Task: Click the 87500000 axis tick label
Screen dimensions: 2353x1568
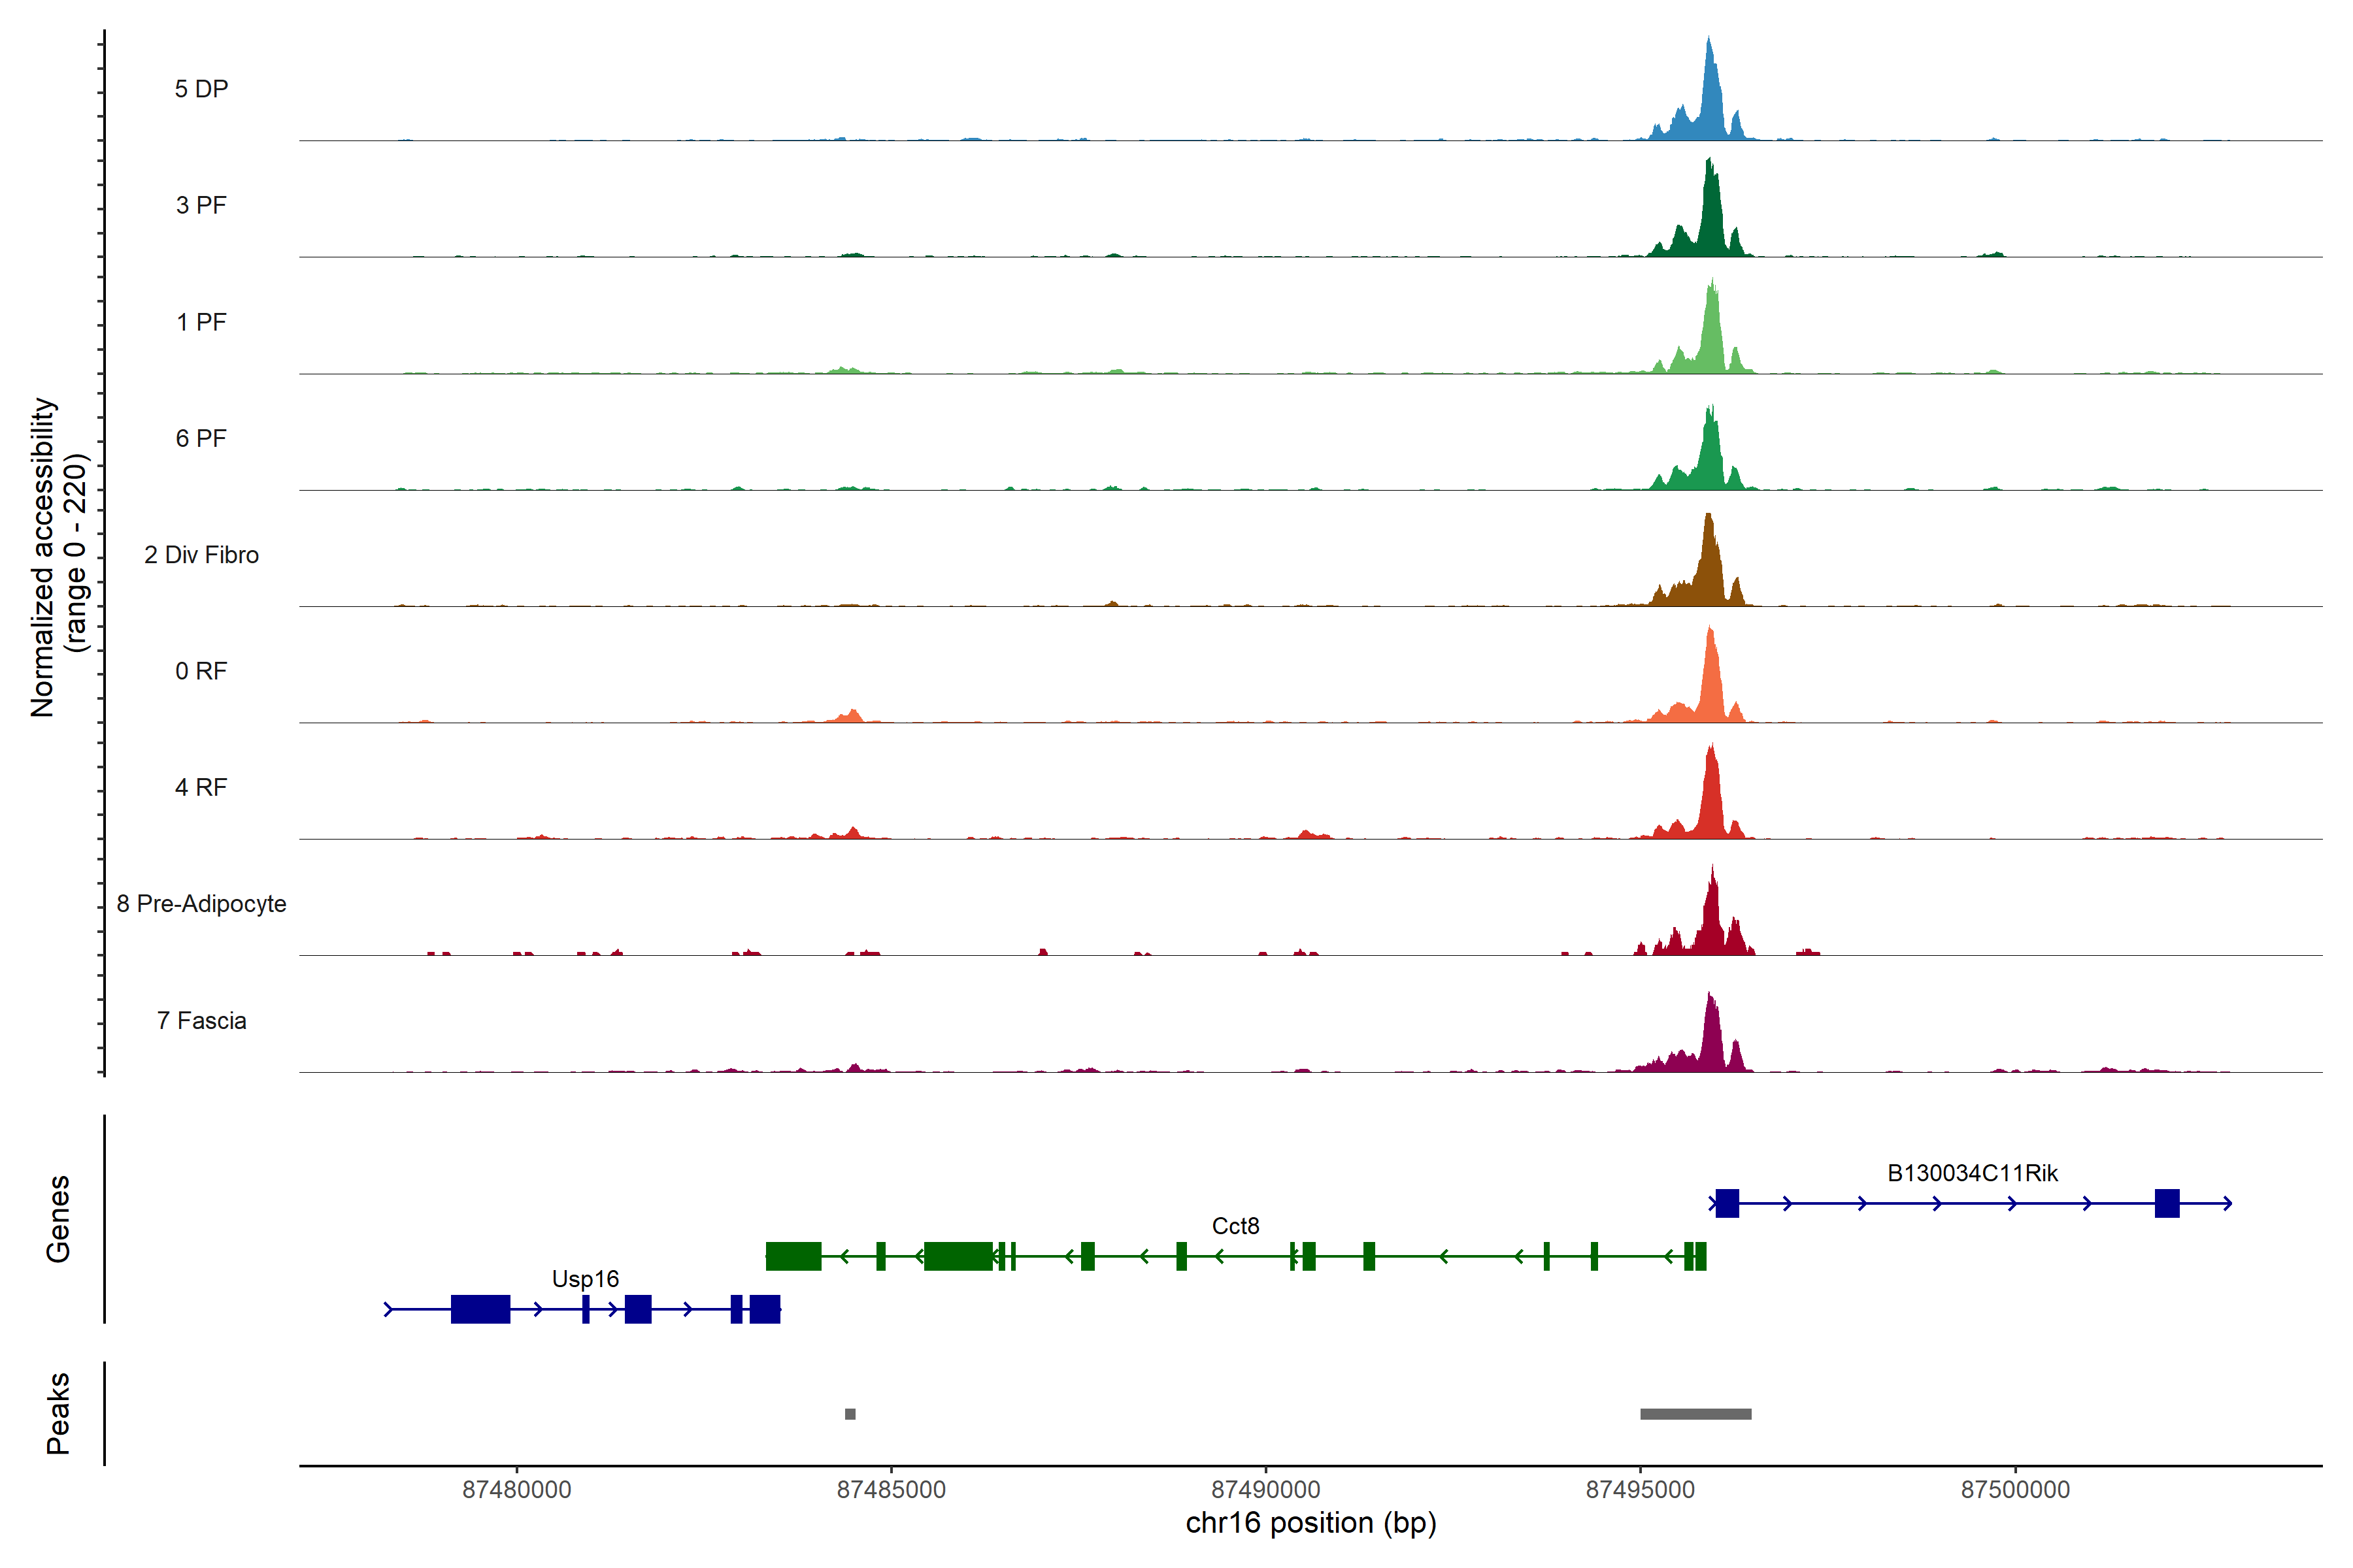Action: pos(2015,1490)
